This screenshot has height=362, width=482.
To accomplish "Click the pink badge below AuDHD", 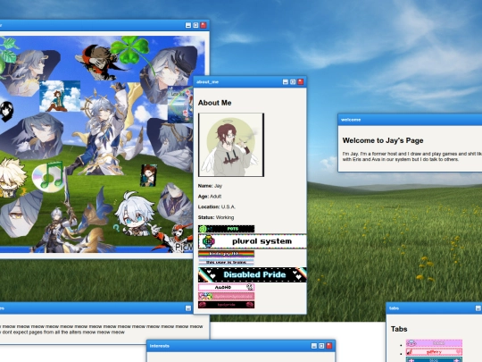I will coord(226,296).
